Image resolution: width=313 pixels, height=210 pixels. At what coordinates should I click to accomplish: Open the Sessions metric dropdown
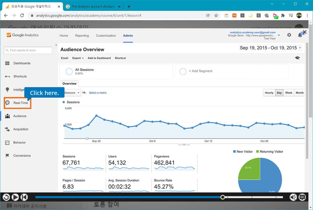72,93
